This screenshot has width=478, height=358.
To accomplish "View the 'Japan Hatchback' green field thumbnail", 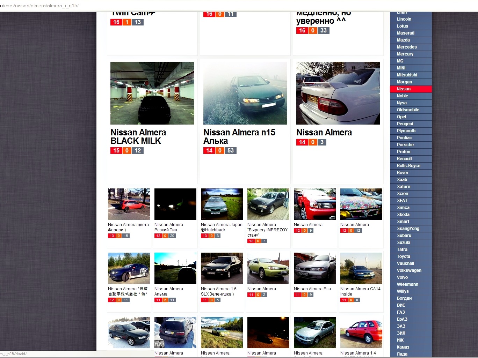I will pos(222,204).
